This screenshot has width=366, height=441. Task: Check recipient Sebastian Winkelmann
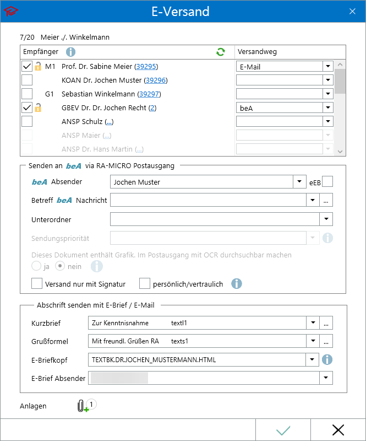coord(27,94)
